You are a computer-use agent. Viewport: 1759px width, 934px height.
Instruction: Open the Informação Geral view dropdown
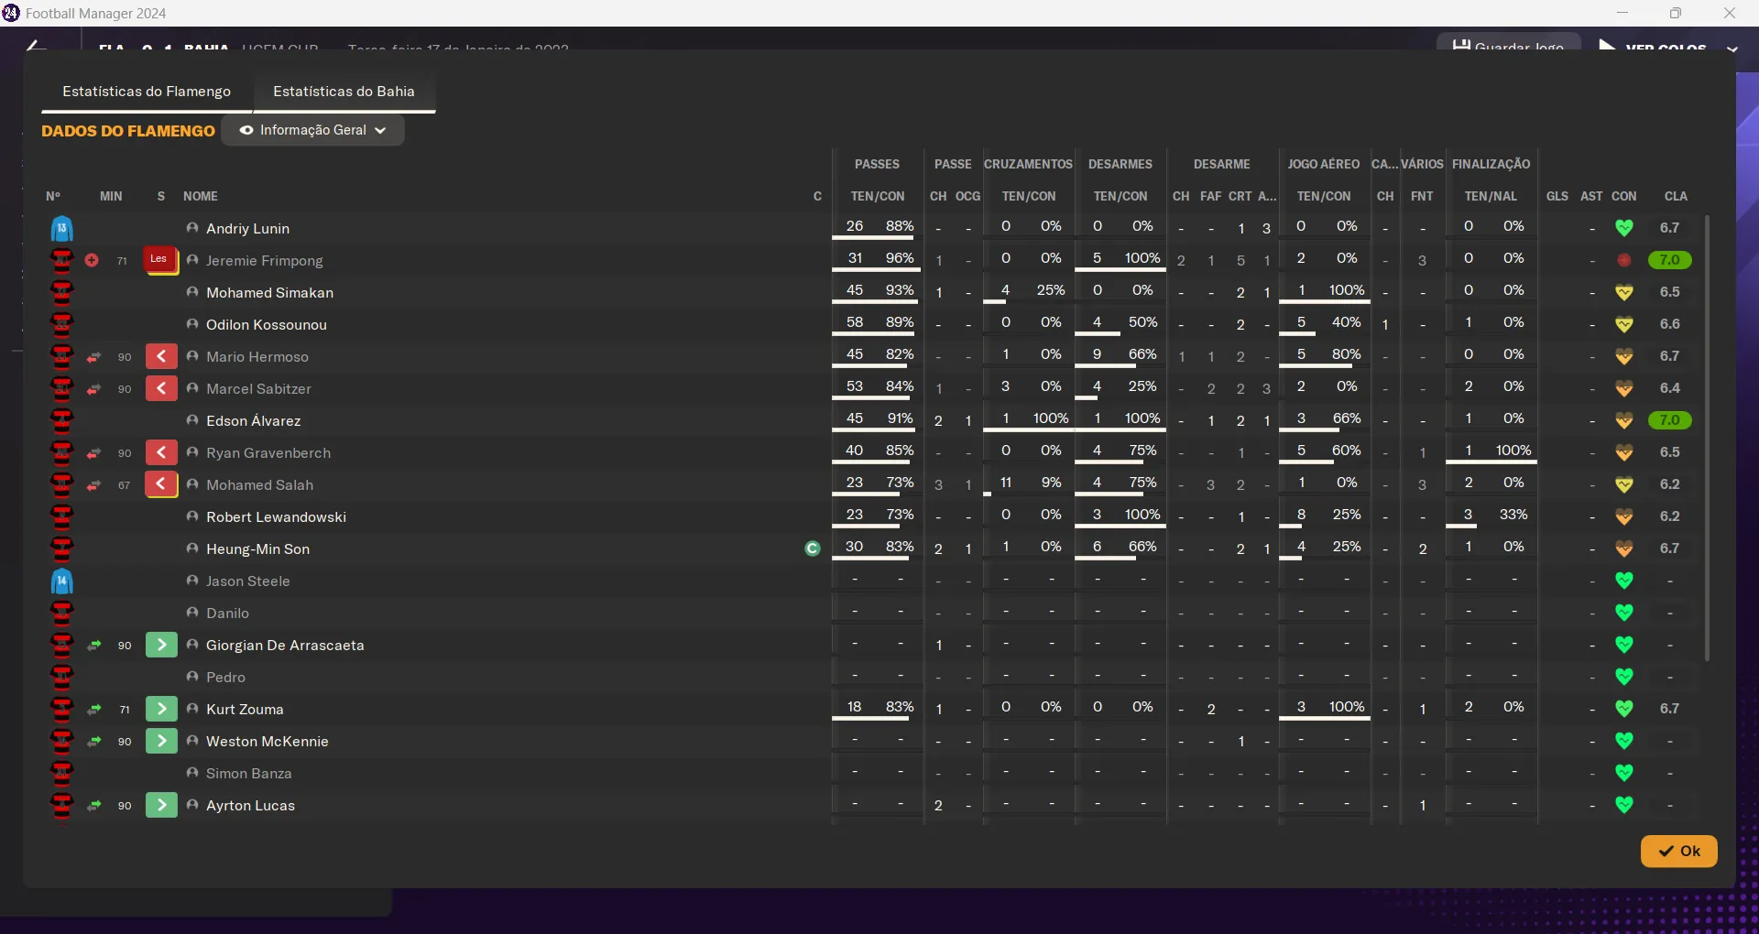pos(312,130)
